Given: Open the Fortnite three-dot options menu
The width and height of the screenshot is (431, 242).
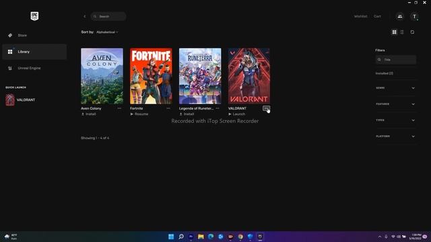Looking at the screenshot, I should point(168,108).
